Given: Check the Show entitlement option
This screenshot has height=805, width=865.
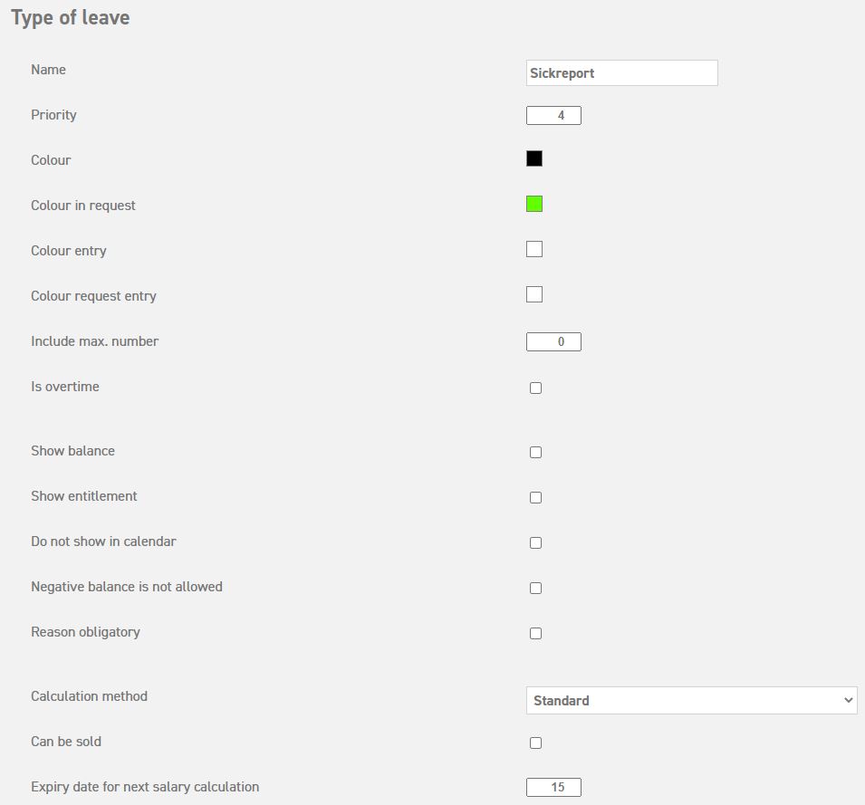Looking at the screenshot, I should pyautogui.click(x=535, y=498).
